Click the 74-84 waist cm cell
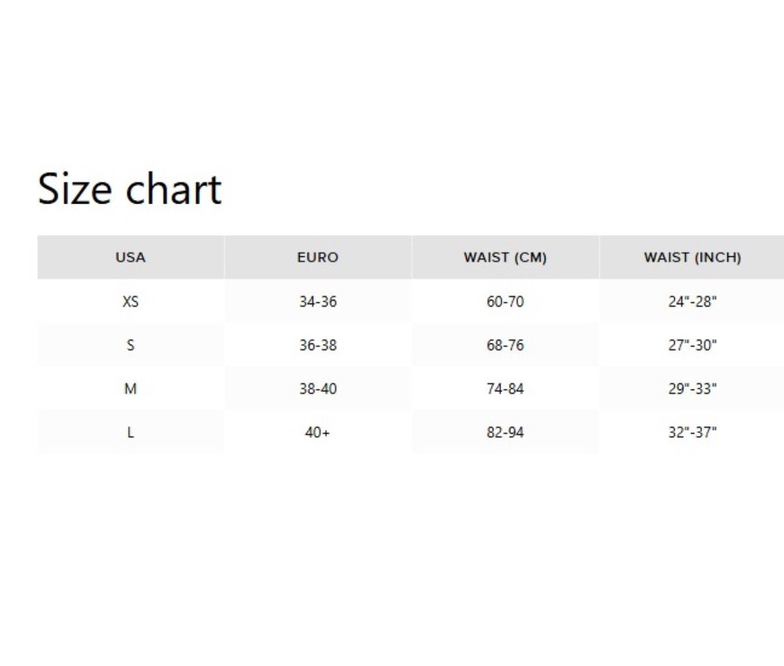The height and width of the screenshot is (666, 784). tap(505, 389)
